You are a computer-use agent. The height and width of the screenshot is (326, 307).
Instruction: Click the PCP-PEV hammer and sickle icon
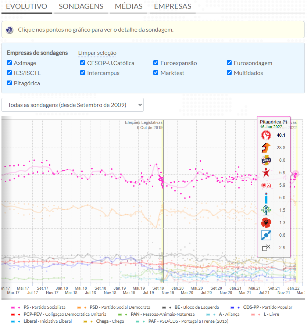click(266, 185)
